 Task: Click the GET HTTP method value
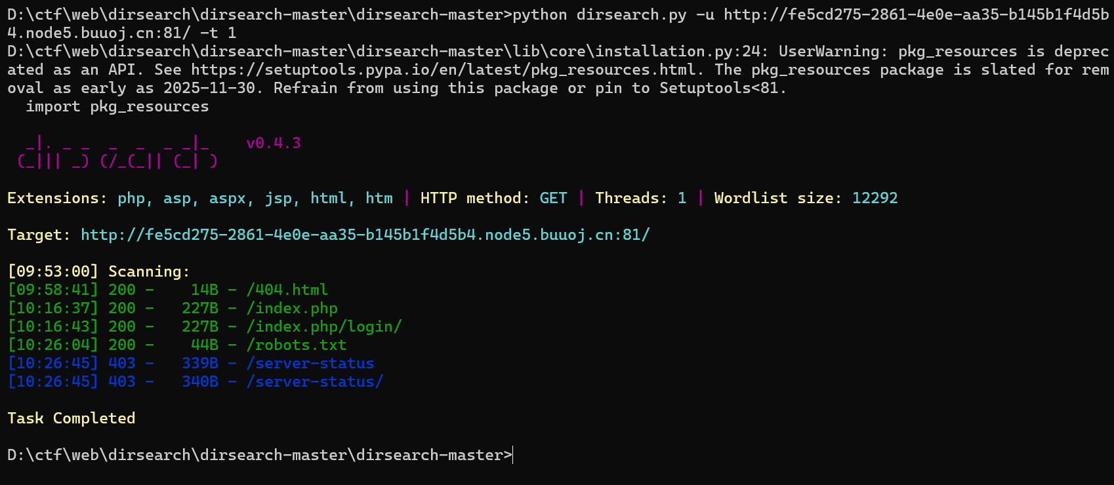(x=553, y=198)
